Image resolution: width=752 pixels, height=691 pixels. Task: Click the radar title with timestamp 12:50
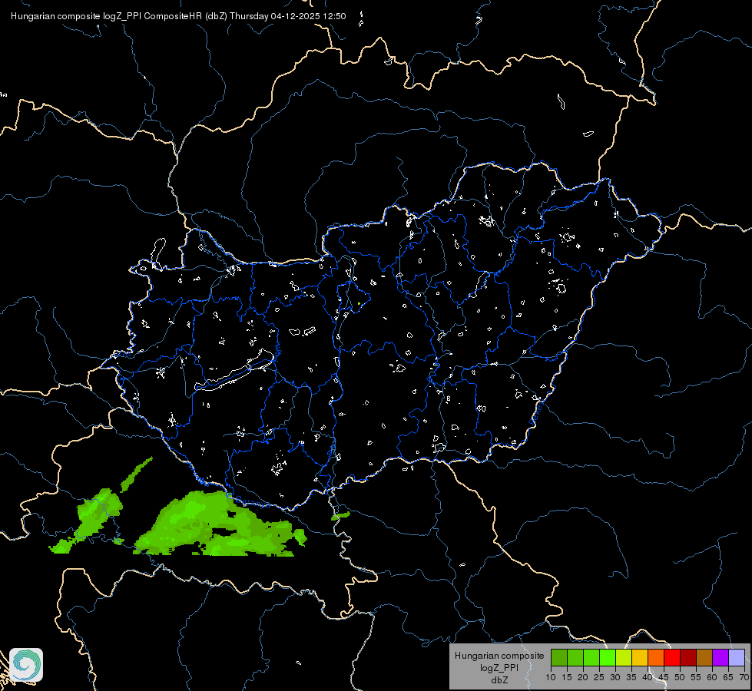(x=178, y=16)
